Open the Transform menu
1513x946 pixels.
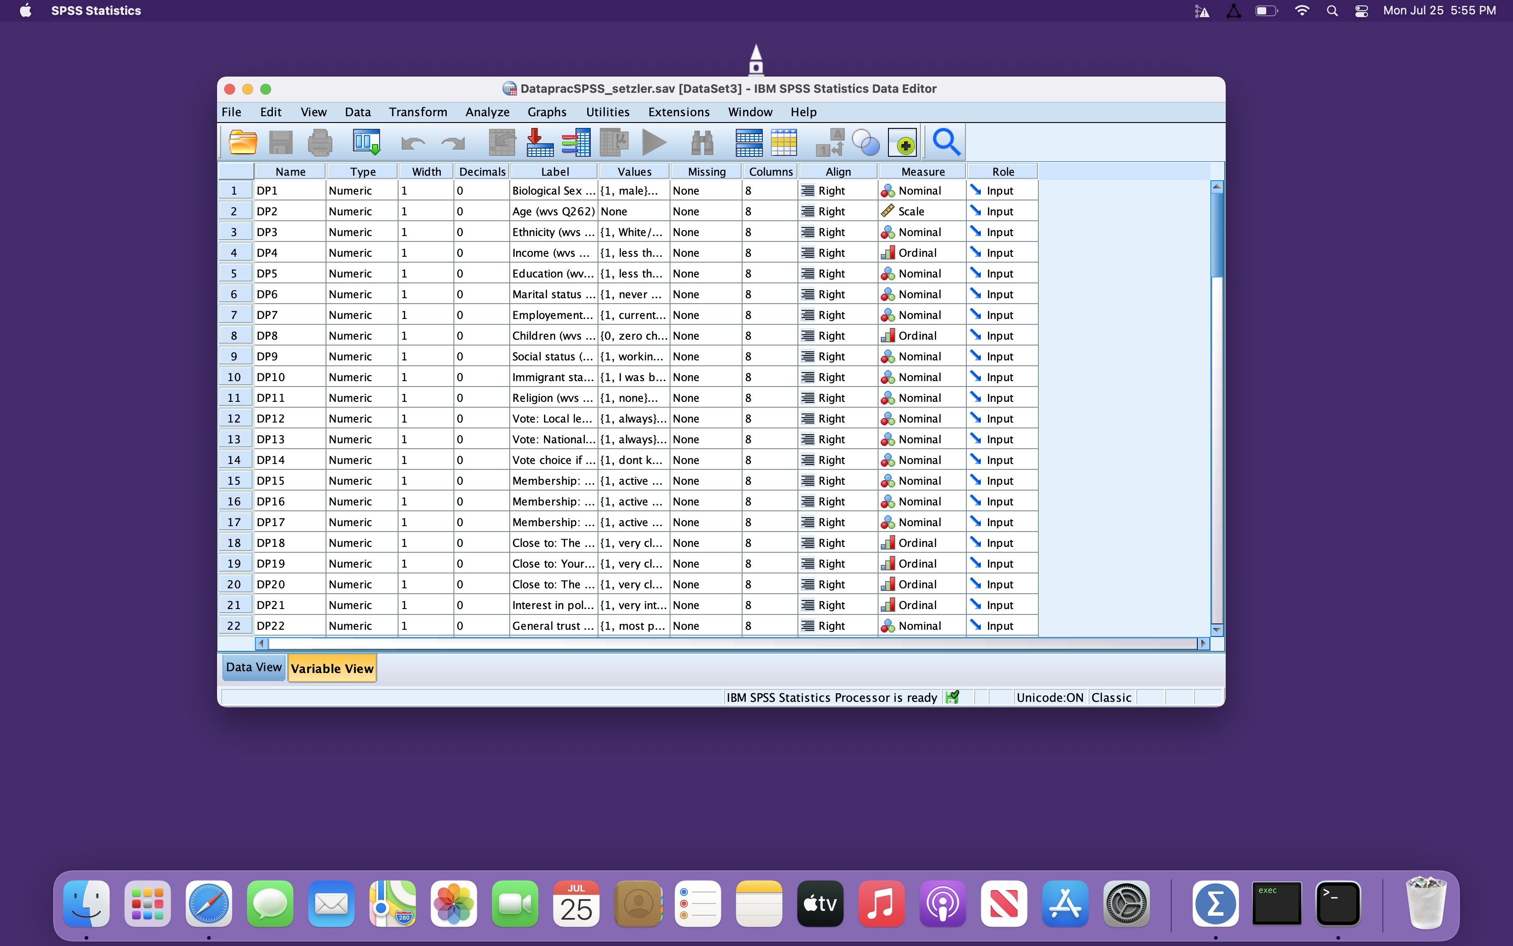pyautogui.click(x=417, y=112)
